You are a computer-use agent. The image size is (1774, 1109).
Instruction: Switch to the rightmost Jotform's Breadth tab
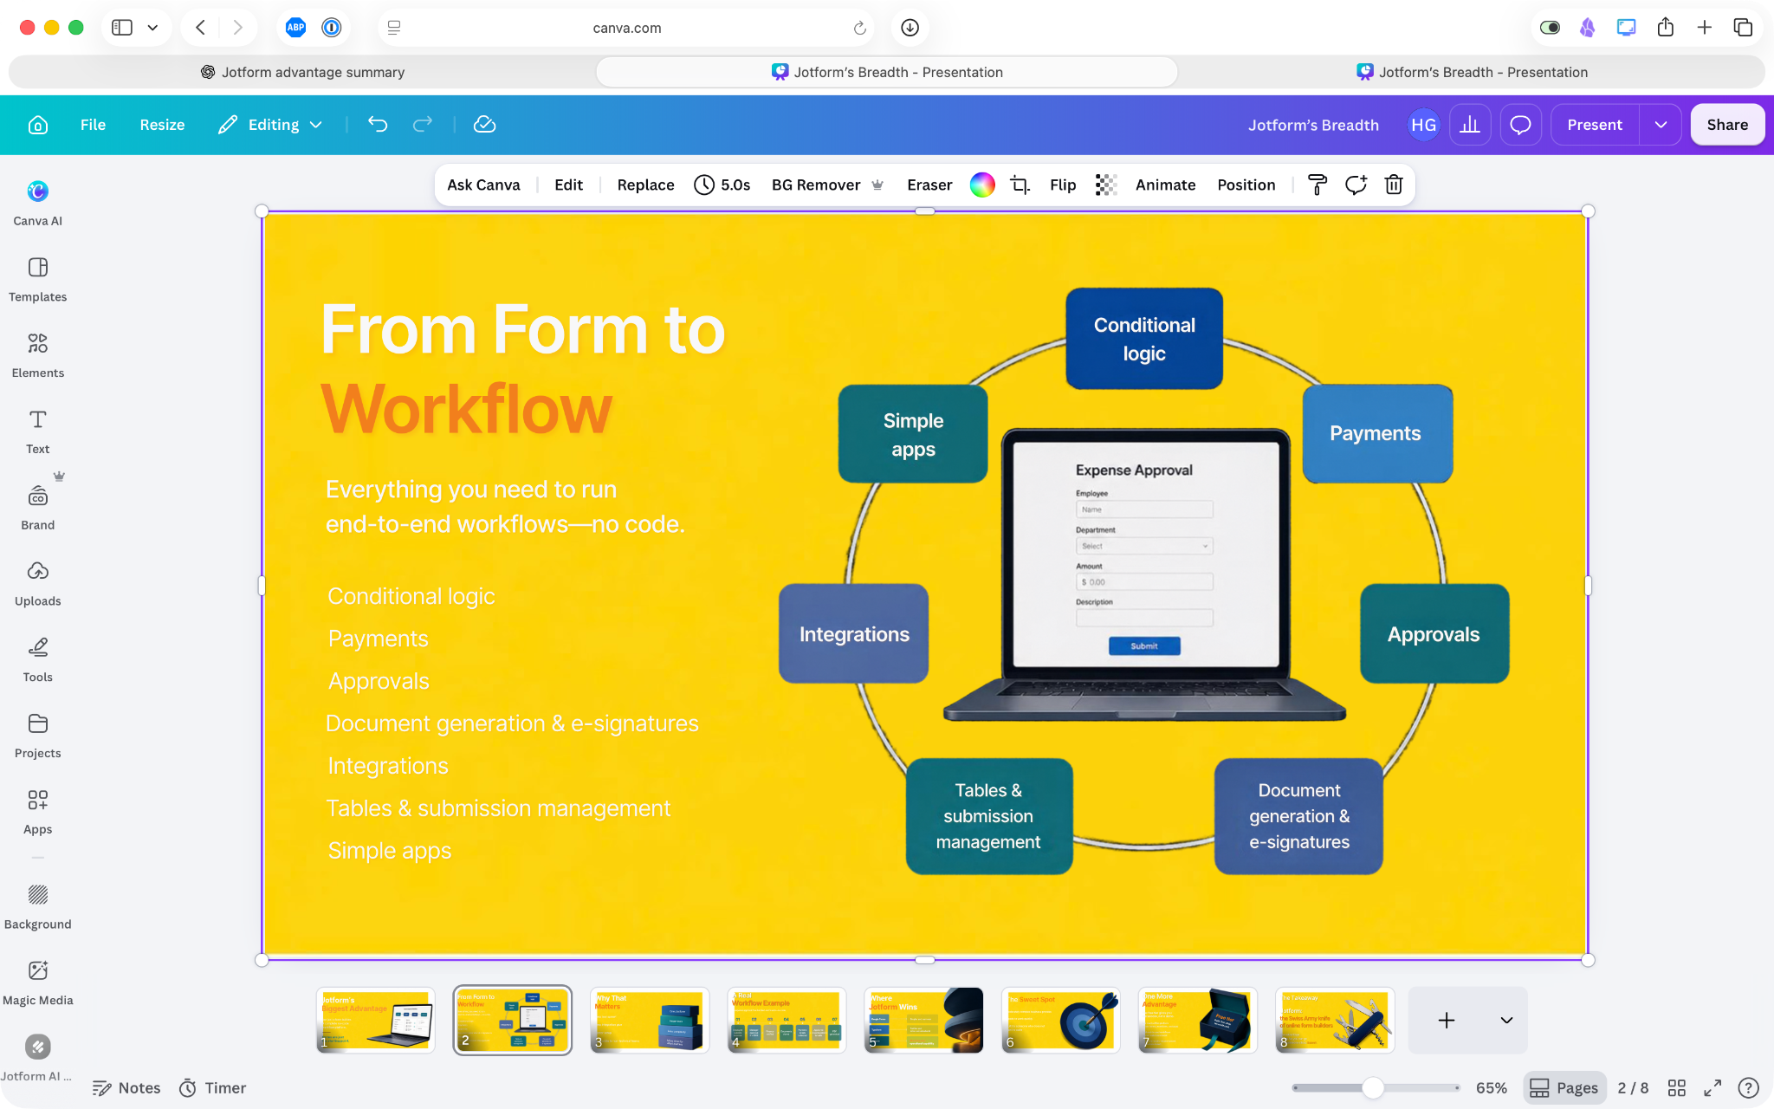pyautogui.click(x=1472, y=72)
